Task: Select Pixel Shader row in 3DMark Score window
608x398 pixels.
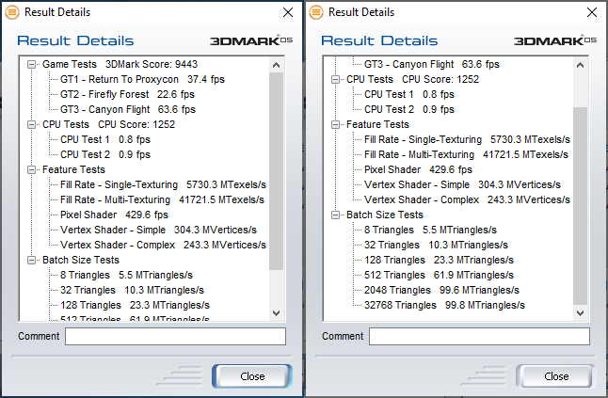Action: [x=114, y=215]
